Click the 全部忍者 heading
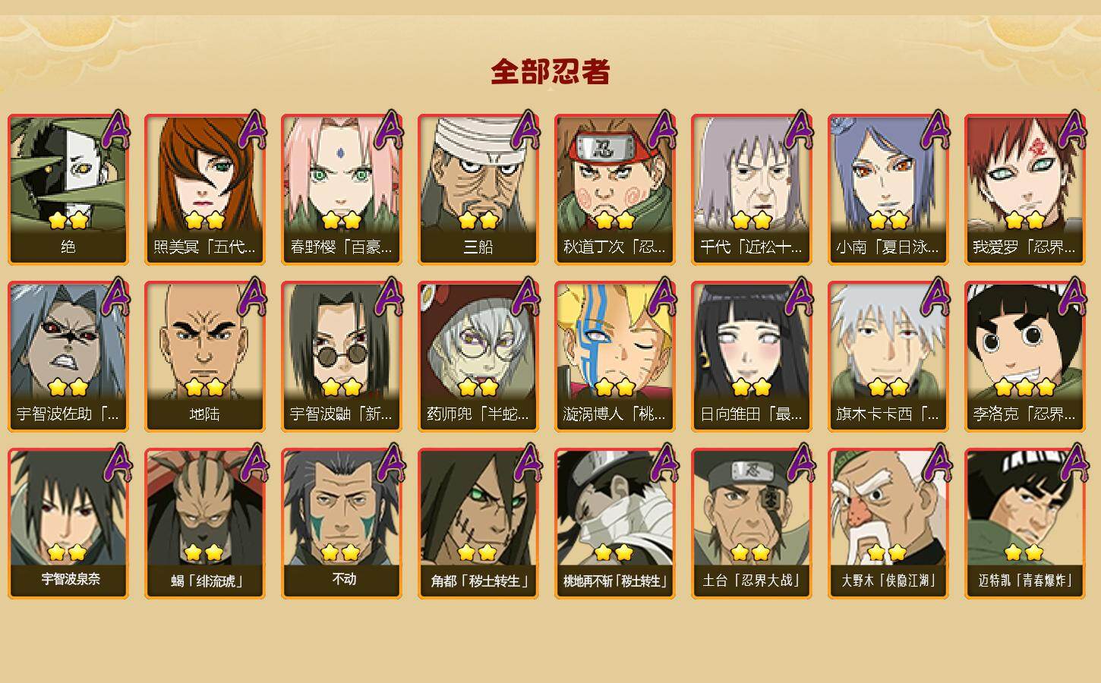This screenshot has height=683, width=1101. point(550,72)
